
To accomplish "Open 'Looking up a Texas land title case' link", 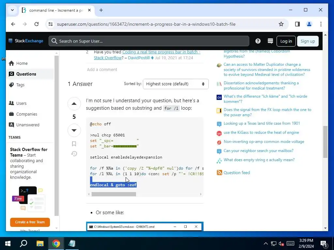I will tap(262, 123).
